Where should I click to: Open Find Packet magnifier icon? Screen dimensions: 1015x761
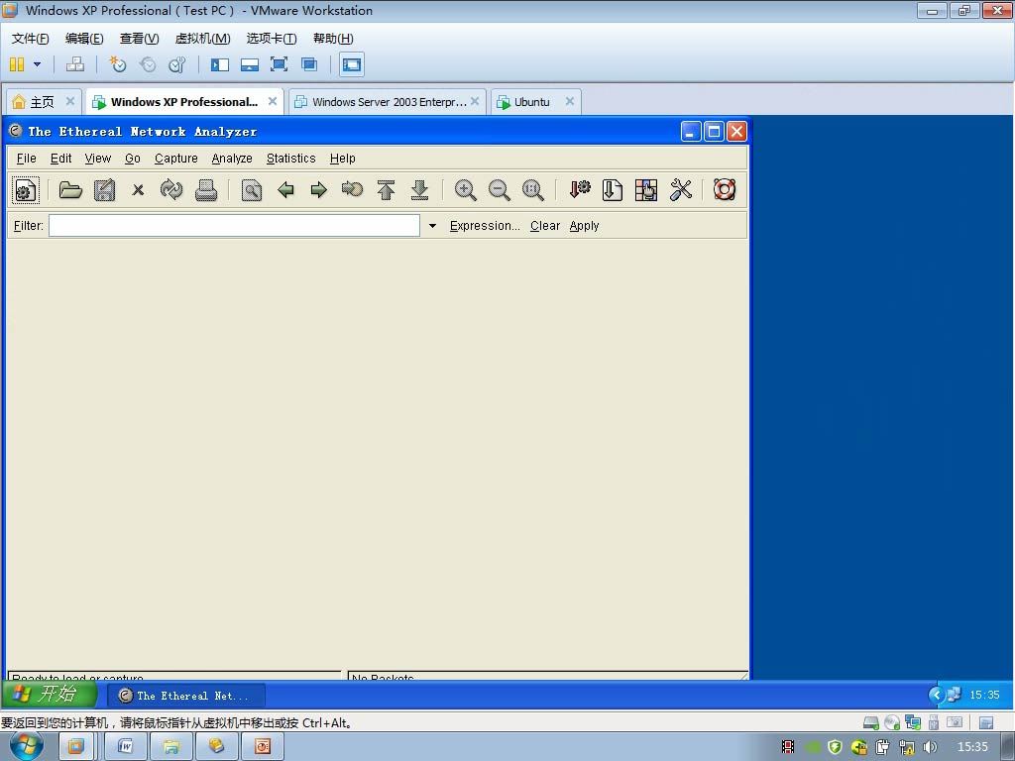point(251,189)
